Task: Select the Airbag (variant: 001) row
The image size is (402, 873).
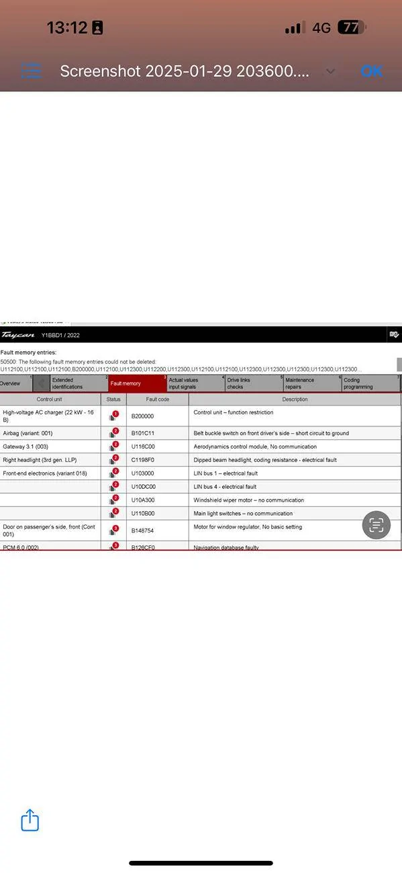Action: 201,433
